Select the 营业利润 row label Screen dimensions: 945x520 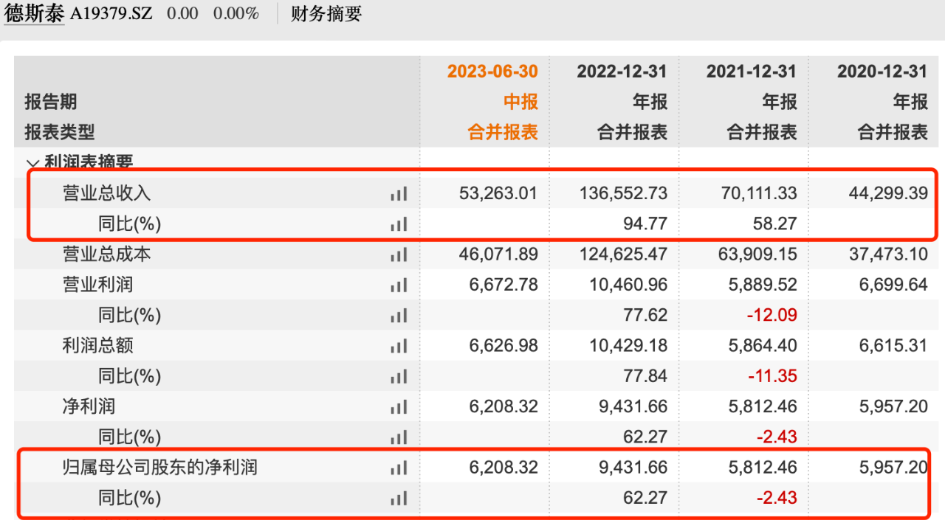[98, 285]
